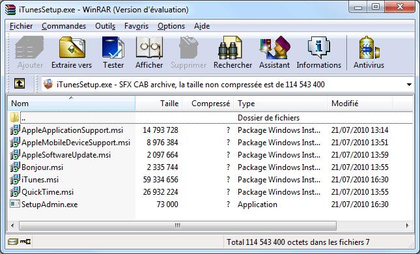Click the 'Application' type cell
Viewport: 420px width, 254px height.
[257, 204]
